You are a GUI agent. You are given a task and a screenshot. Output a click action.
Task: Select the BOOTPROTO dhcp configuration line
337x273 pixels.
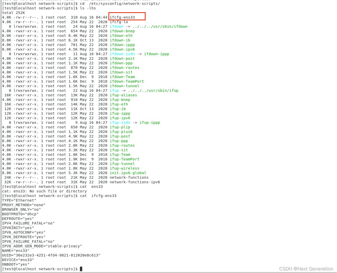(x=20, y=214)
